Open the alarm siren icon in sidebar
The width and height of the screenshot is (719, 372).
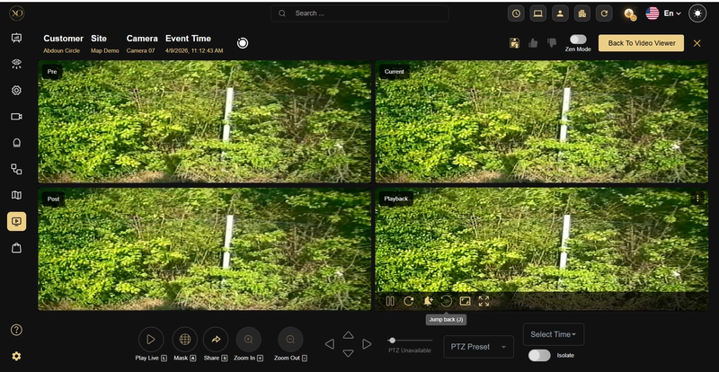click(x=16, y=143)
